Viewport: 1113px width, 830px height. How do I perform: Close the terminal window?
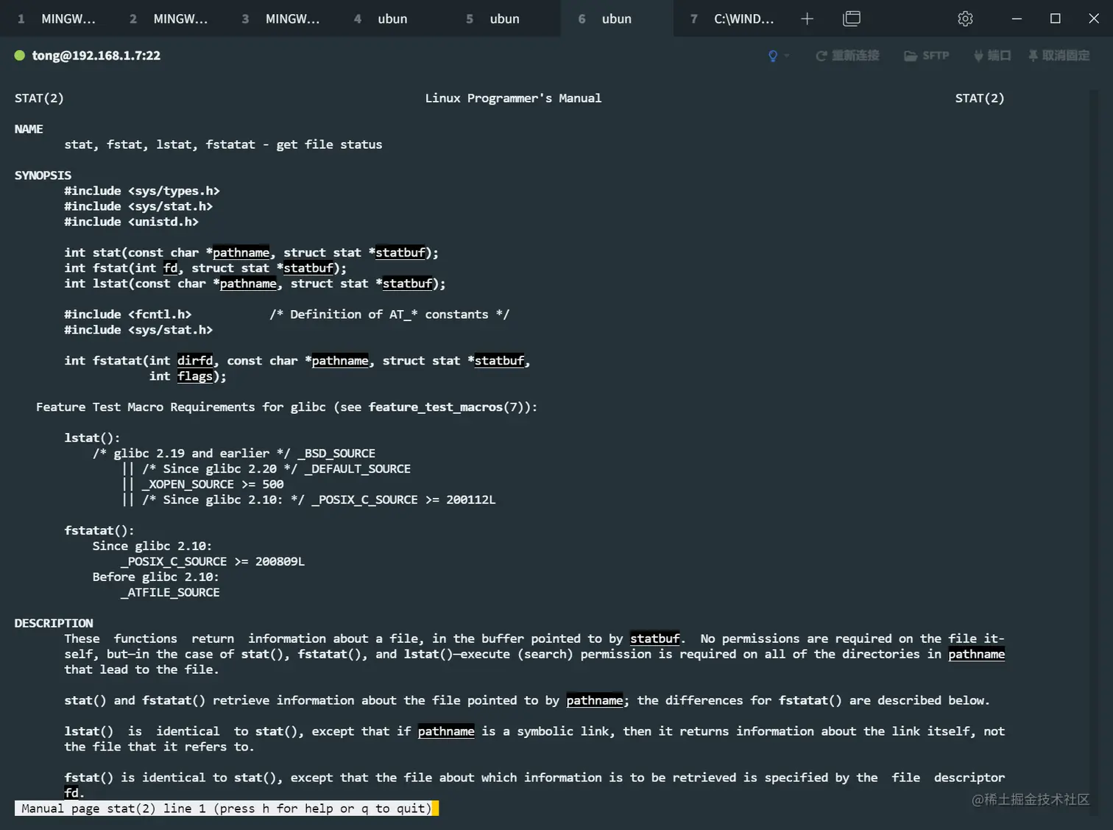click(1094, 18)
